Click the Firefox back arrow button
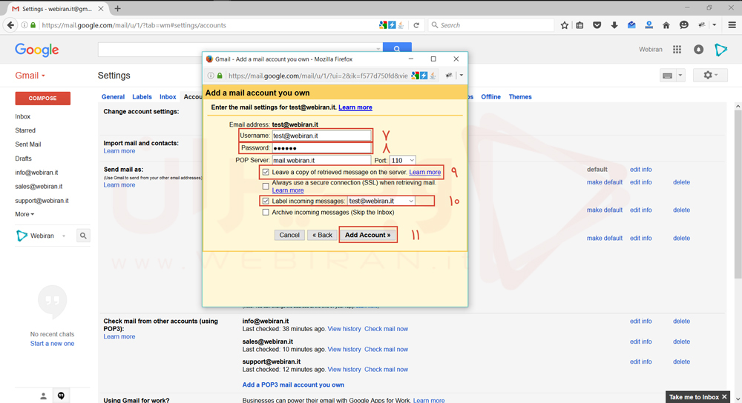 (10, 25)
